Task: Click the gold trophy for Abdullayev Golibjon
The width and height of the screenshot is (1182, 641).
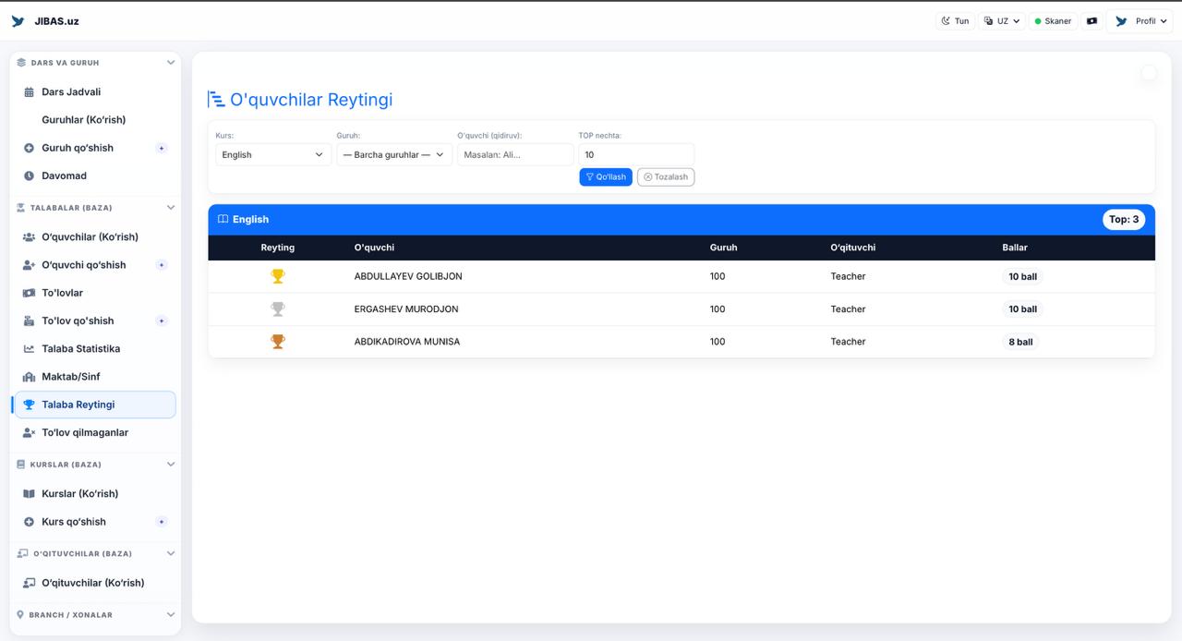Action: tap(277, 276)
